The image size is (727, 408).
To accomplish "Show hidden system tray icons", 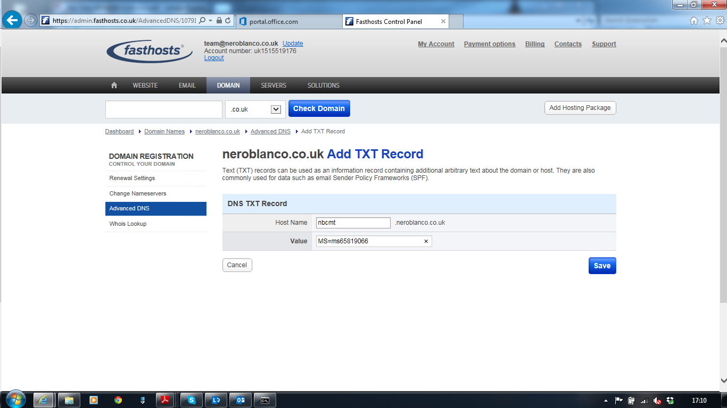I will [606, 401].
